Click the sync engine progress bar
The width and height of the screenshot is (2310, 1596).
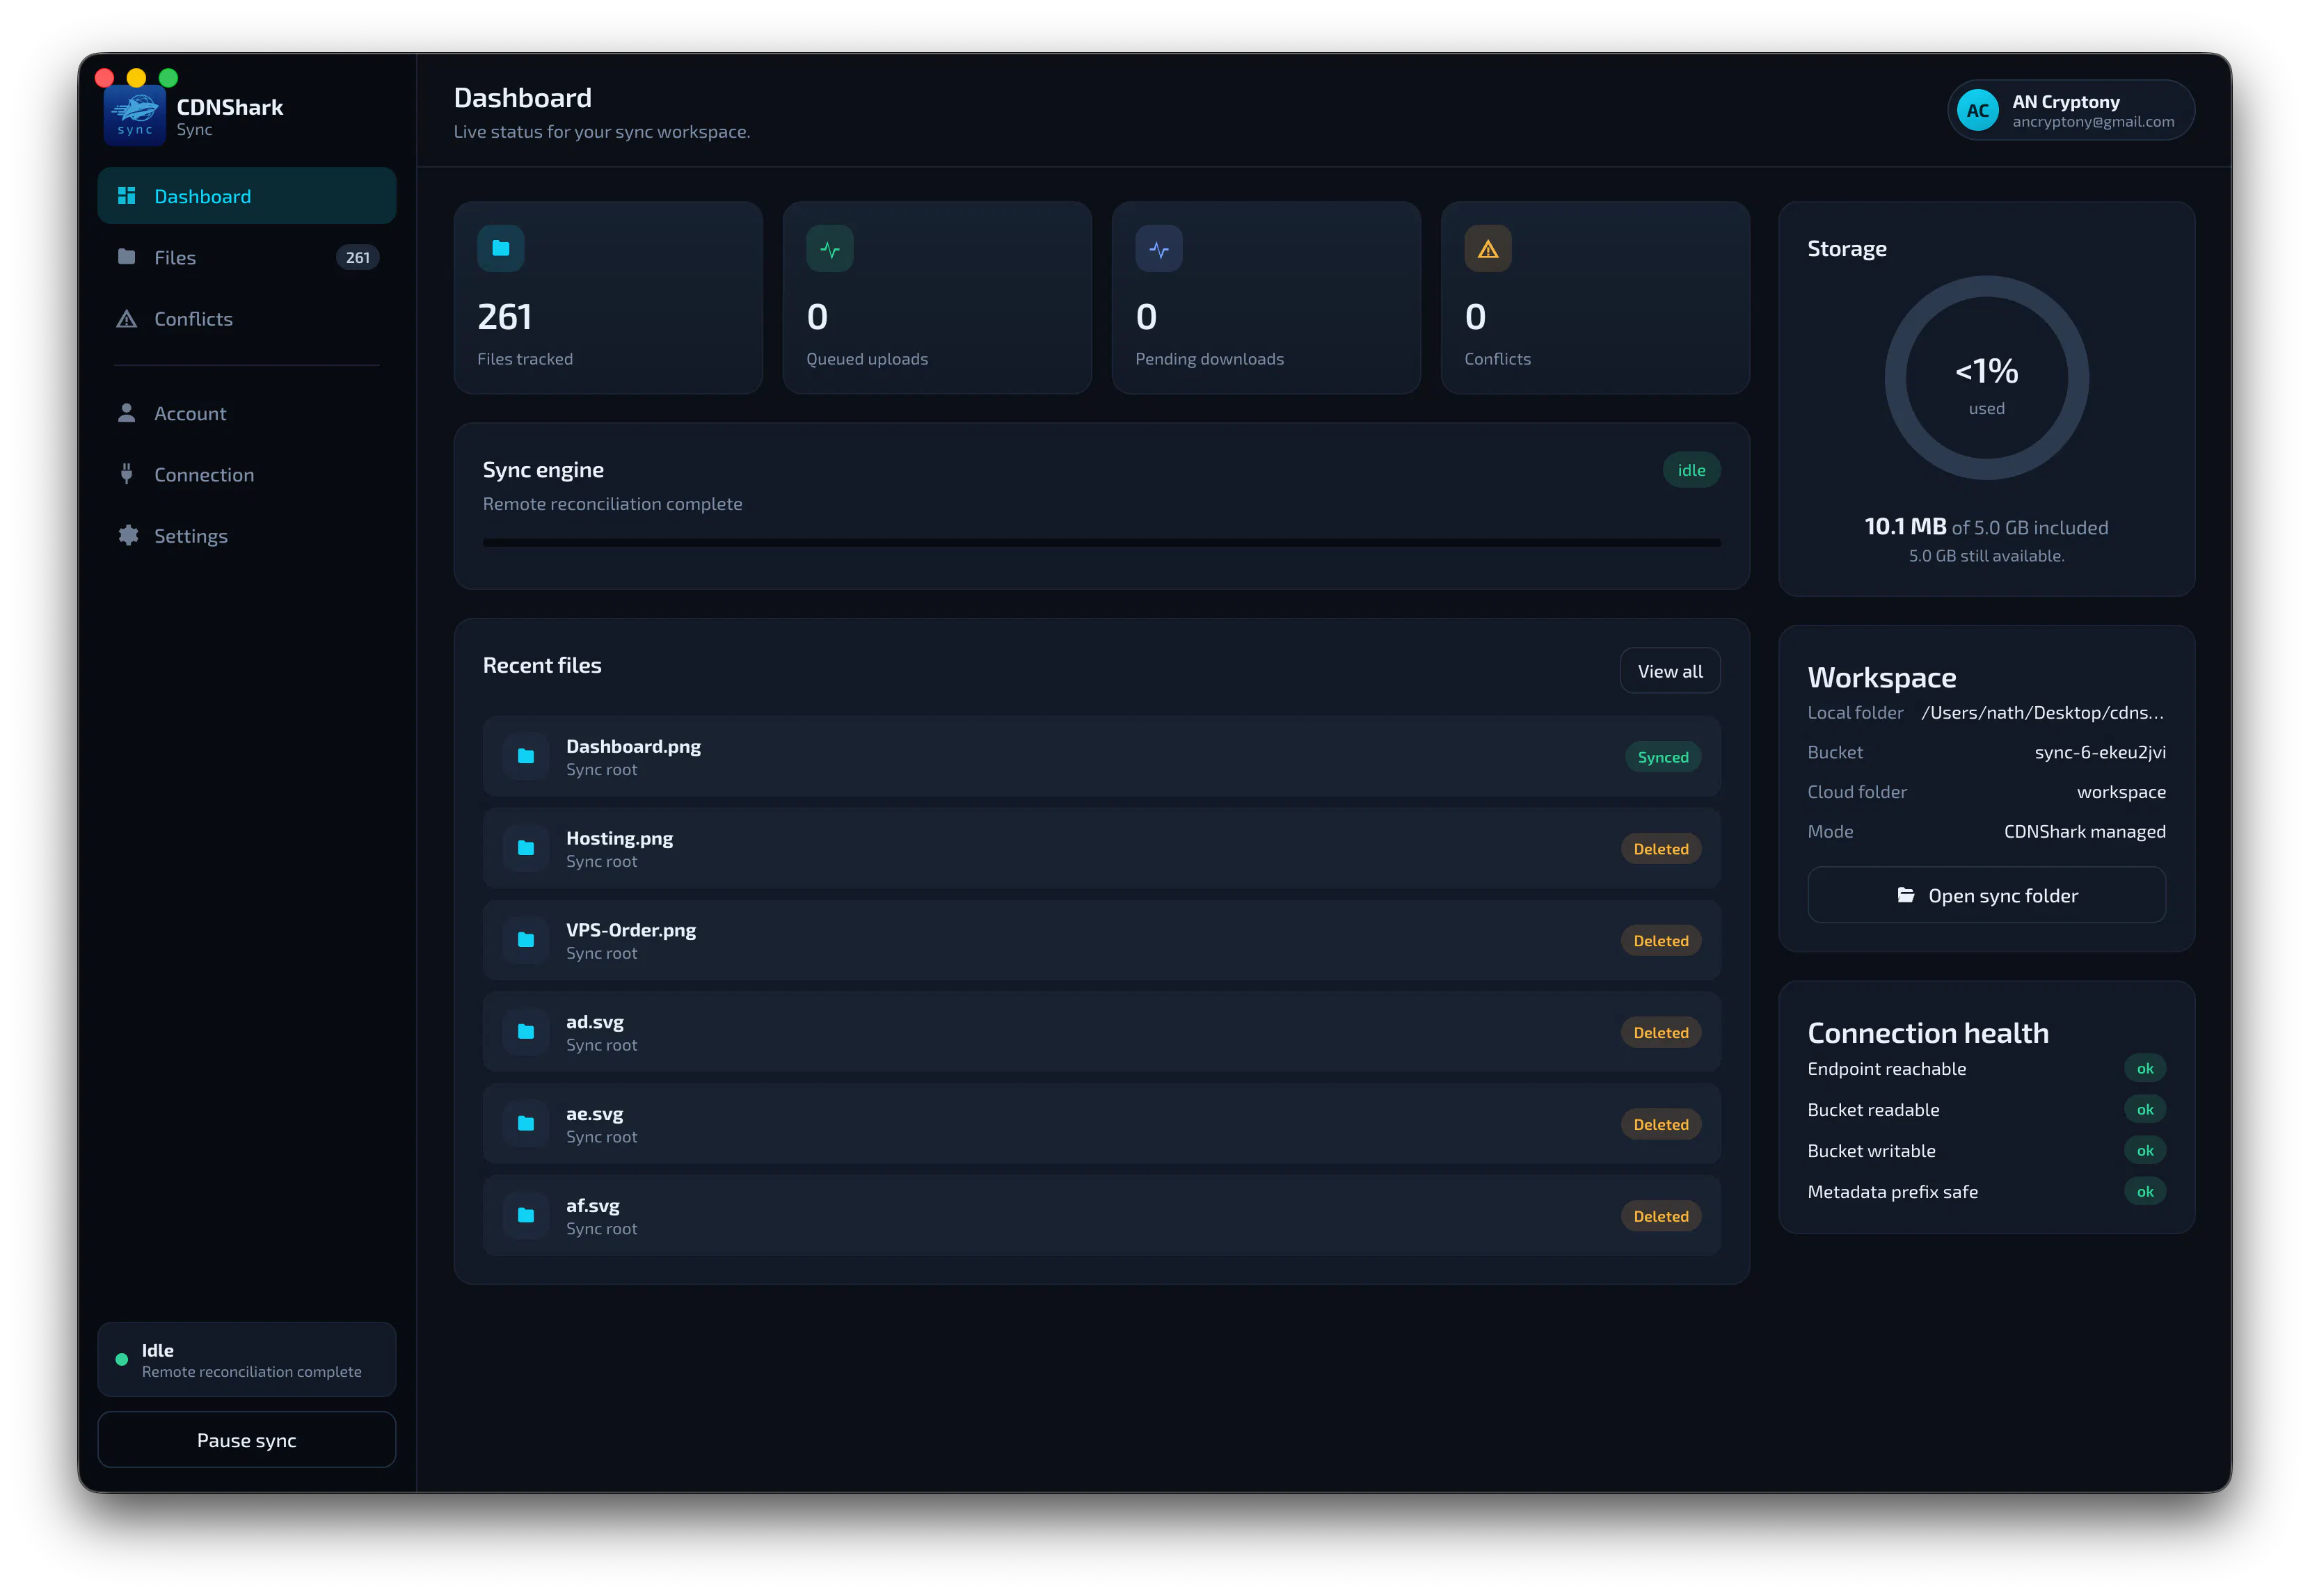[1101, 543]
